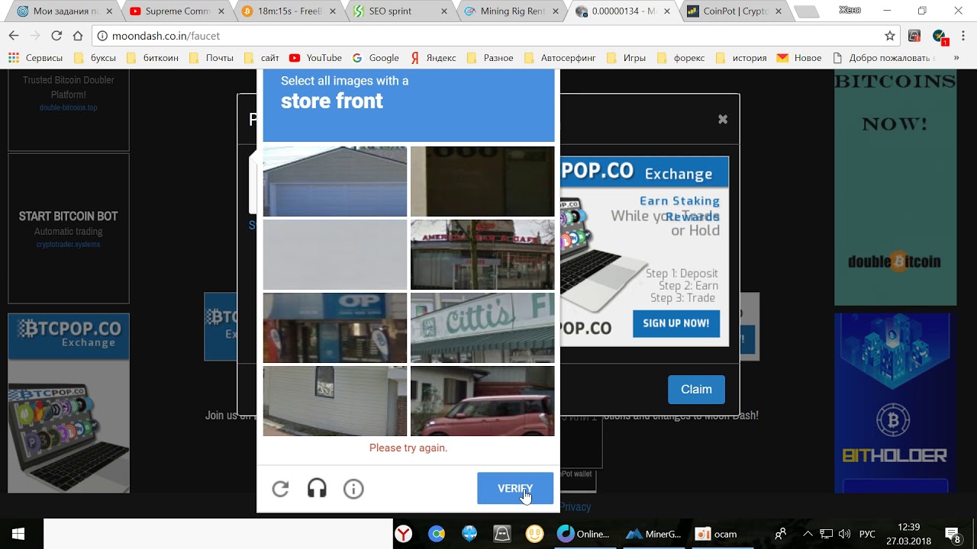977x549 pixels.
Task: Open the Игры bookmarks folder
Action: (626, 58)
